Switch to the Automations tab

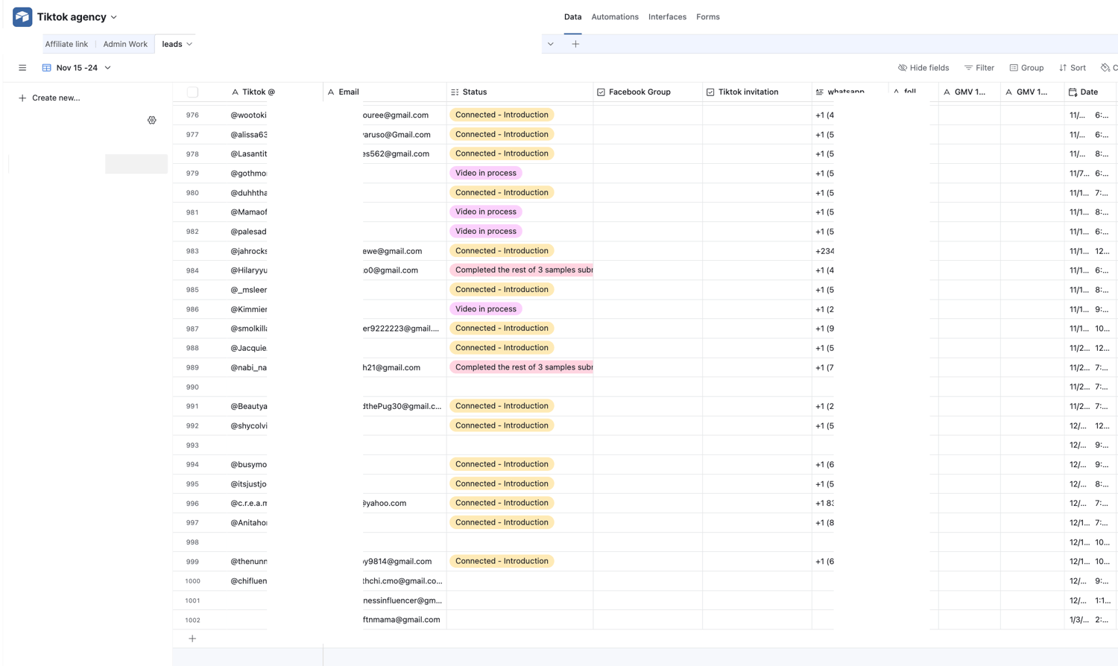615,17
